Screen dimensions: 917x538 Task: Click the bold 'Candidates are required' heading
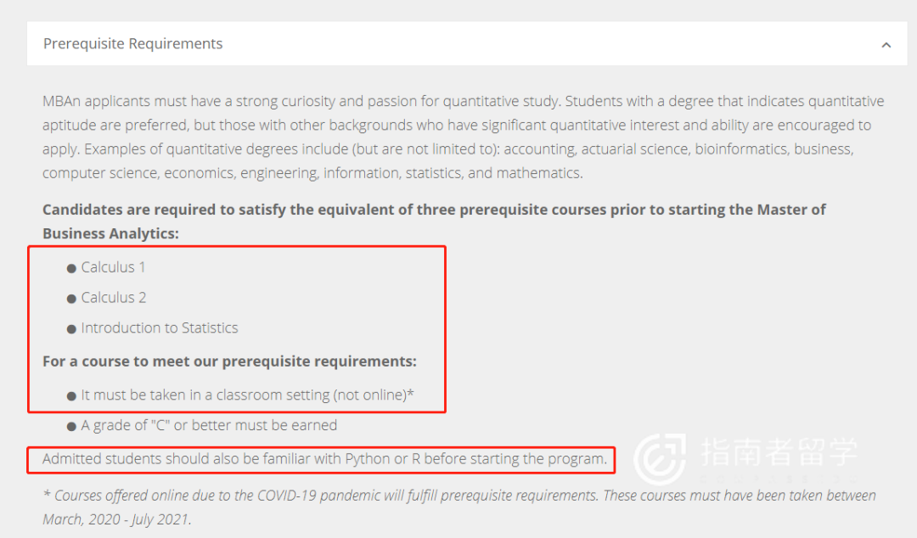pos(434,221)
